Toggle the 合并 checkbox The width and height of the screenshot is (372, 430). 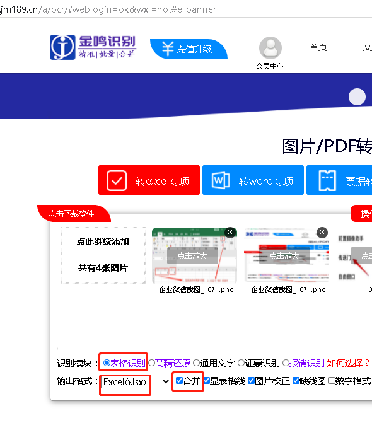[x=179, y=381]
